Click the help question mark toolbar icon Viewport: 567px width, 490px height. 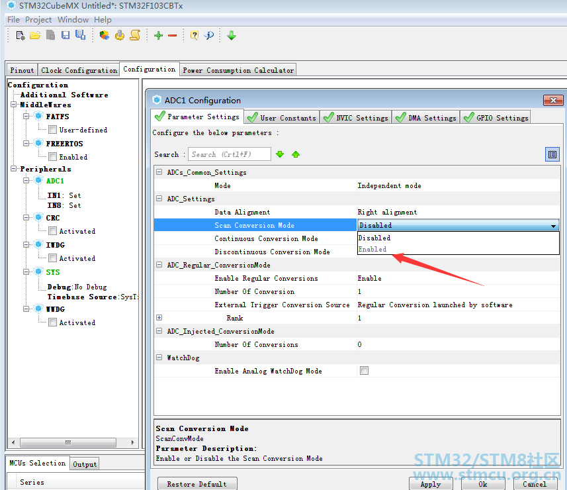click(195, 35)
